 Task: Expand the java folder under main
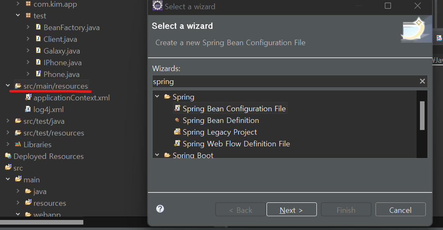tap(18, 191)
